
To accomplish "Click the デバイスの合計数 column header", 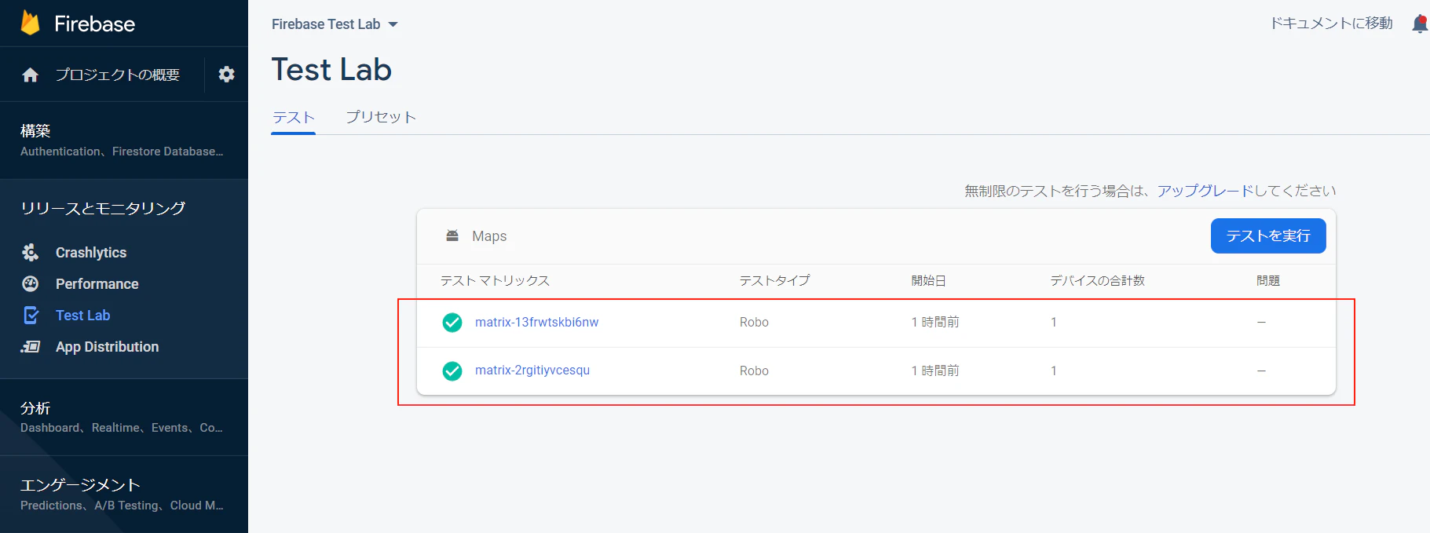I will pyautogui.click(x=1098, y=280).
